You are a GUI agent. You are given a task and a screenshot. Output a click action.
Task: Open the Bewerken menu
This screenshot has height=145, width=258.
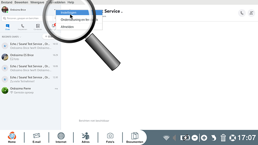[x=21, y=2]
